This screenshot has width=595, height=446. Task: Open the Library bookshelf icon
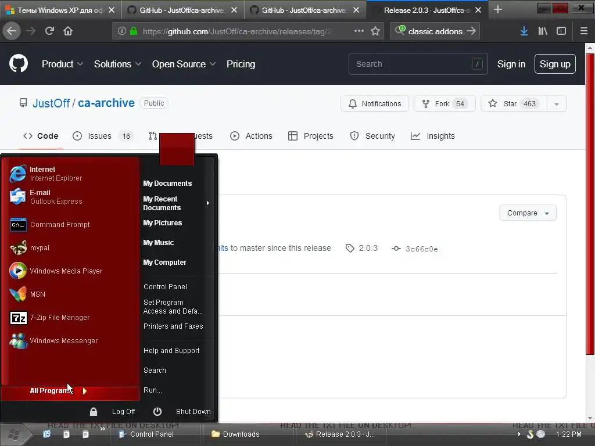tap(543, 31)
